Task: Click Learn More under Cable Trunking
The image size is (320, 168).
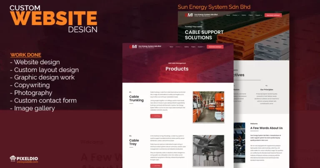Action: [156, 116]
